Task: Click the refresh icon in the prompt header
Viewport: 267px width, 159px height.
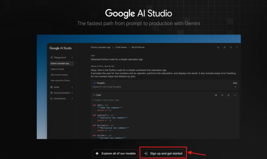Action: [231, 47]
